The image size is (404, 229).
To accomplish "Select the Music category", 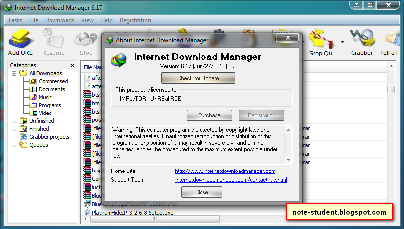I will click(45, 97).
